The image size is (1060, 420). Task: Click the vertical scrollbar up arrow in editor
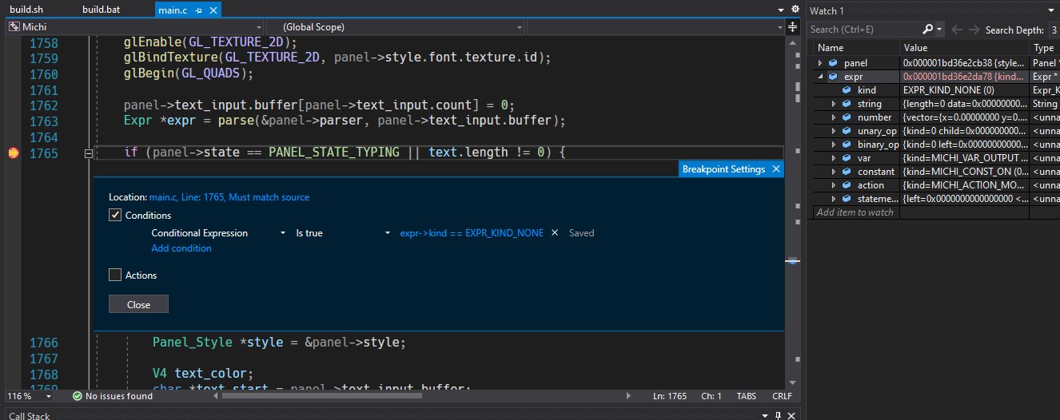(x=793, y=42)
